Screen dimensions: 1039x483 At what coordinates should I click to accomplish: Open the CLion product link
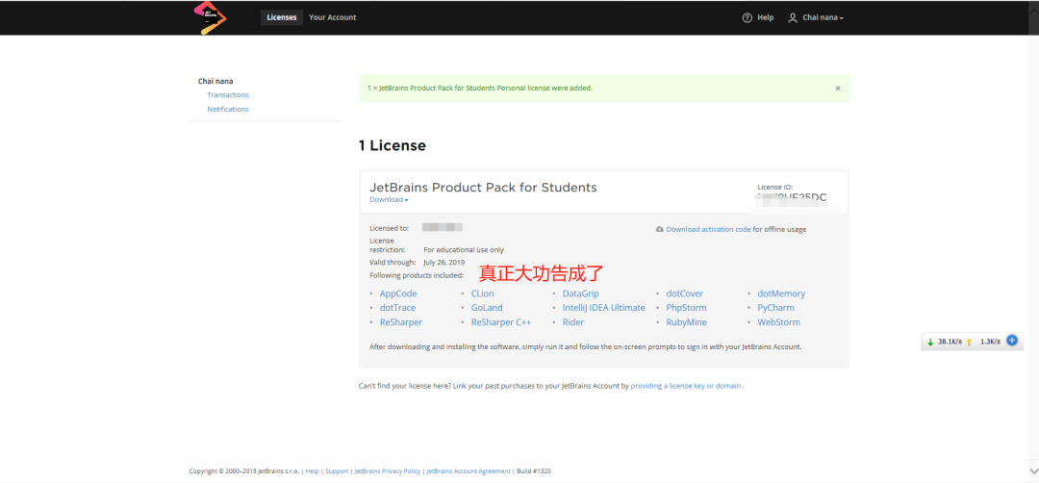[482, 293]
